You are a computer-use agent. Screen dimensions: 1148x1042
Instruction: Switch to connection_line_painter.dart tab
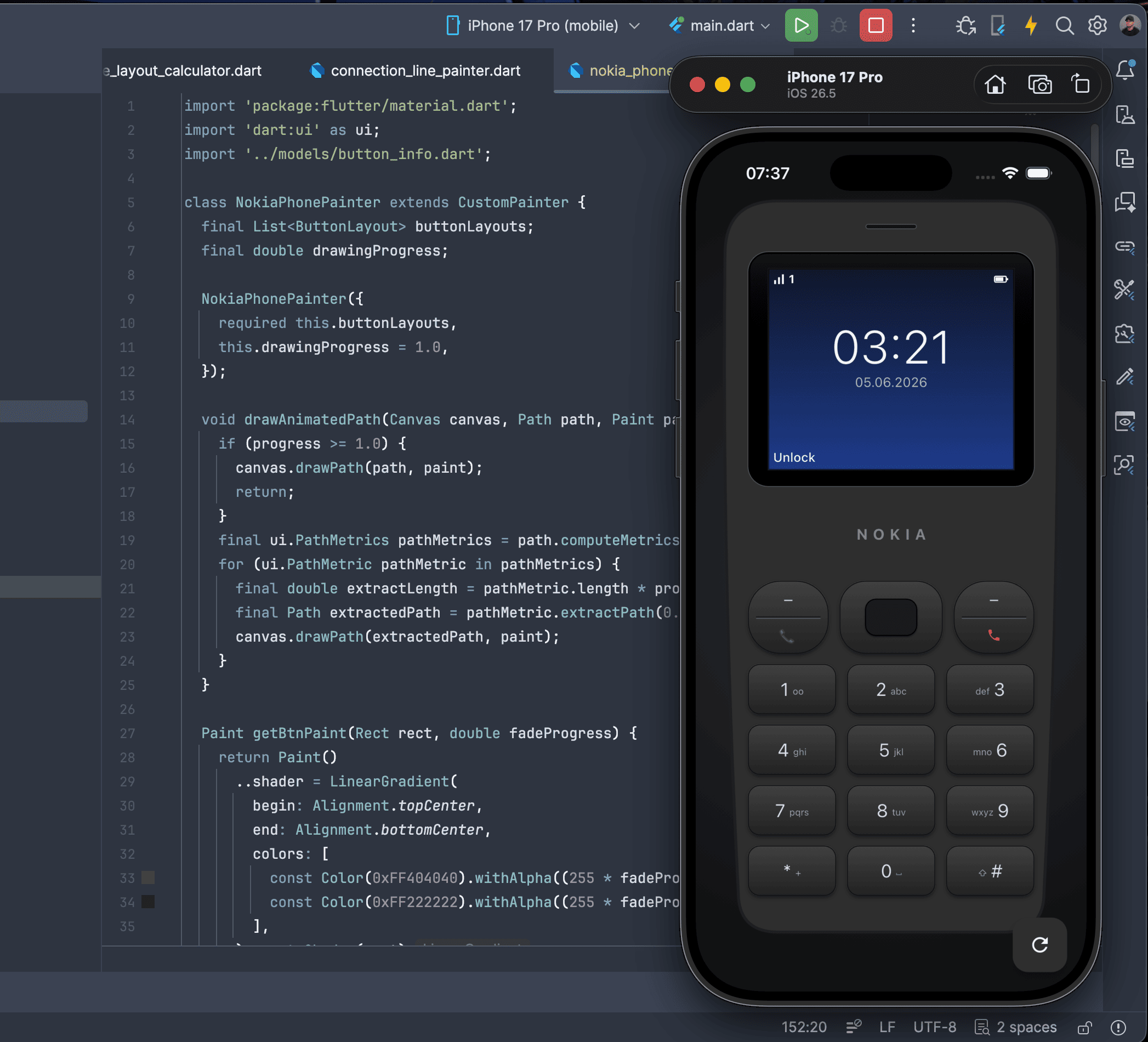click(415, 71)
